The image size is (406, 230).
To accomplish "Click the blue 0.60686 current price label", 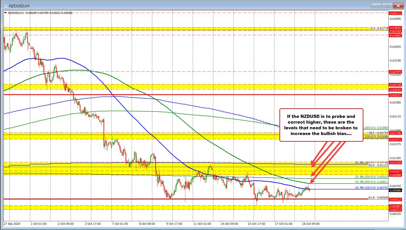I will pos(396,190).
